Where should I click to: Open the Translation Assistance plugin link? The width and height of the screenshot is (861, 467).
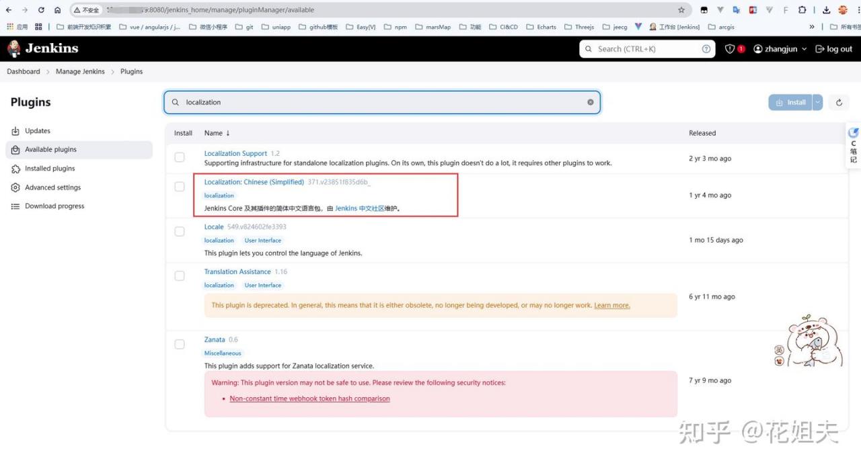click(x=237, y=272)
